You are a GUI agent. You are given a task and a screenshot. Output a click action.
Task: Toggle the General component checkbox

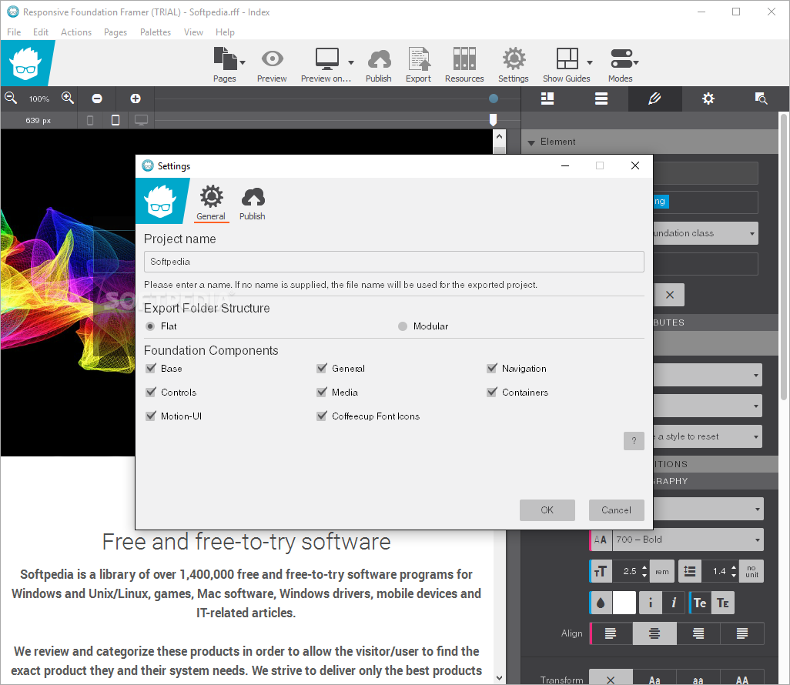(321, 368)
